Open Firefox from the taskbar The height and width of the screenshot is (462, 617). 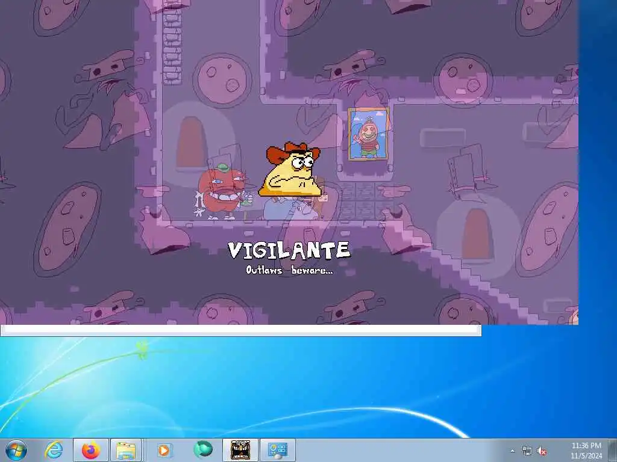pos(91,450)
